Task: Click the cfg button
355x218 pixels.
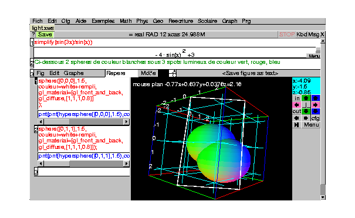Action: pyautogui.click(x=315, y=118)
